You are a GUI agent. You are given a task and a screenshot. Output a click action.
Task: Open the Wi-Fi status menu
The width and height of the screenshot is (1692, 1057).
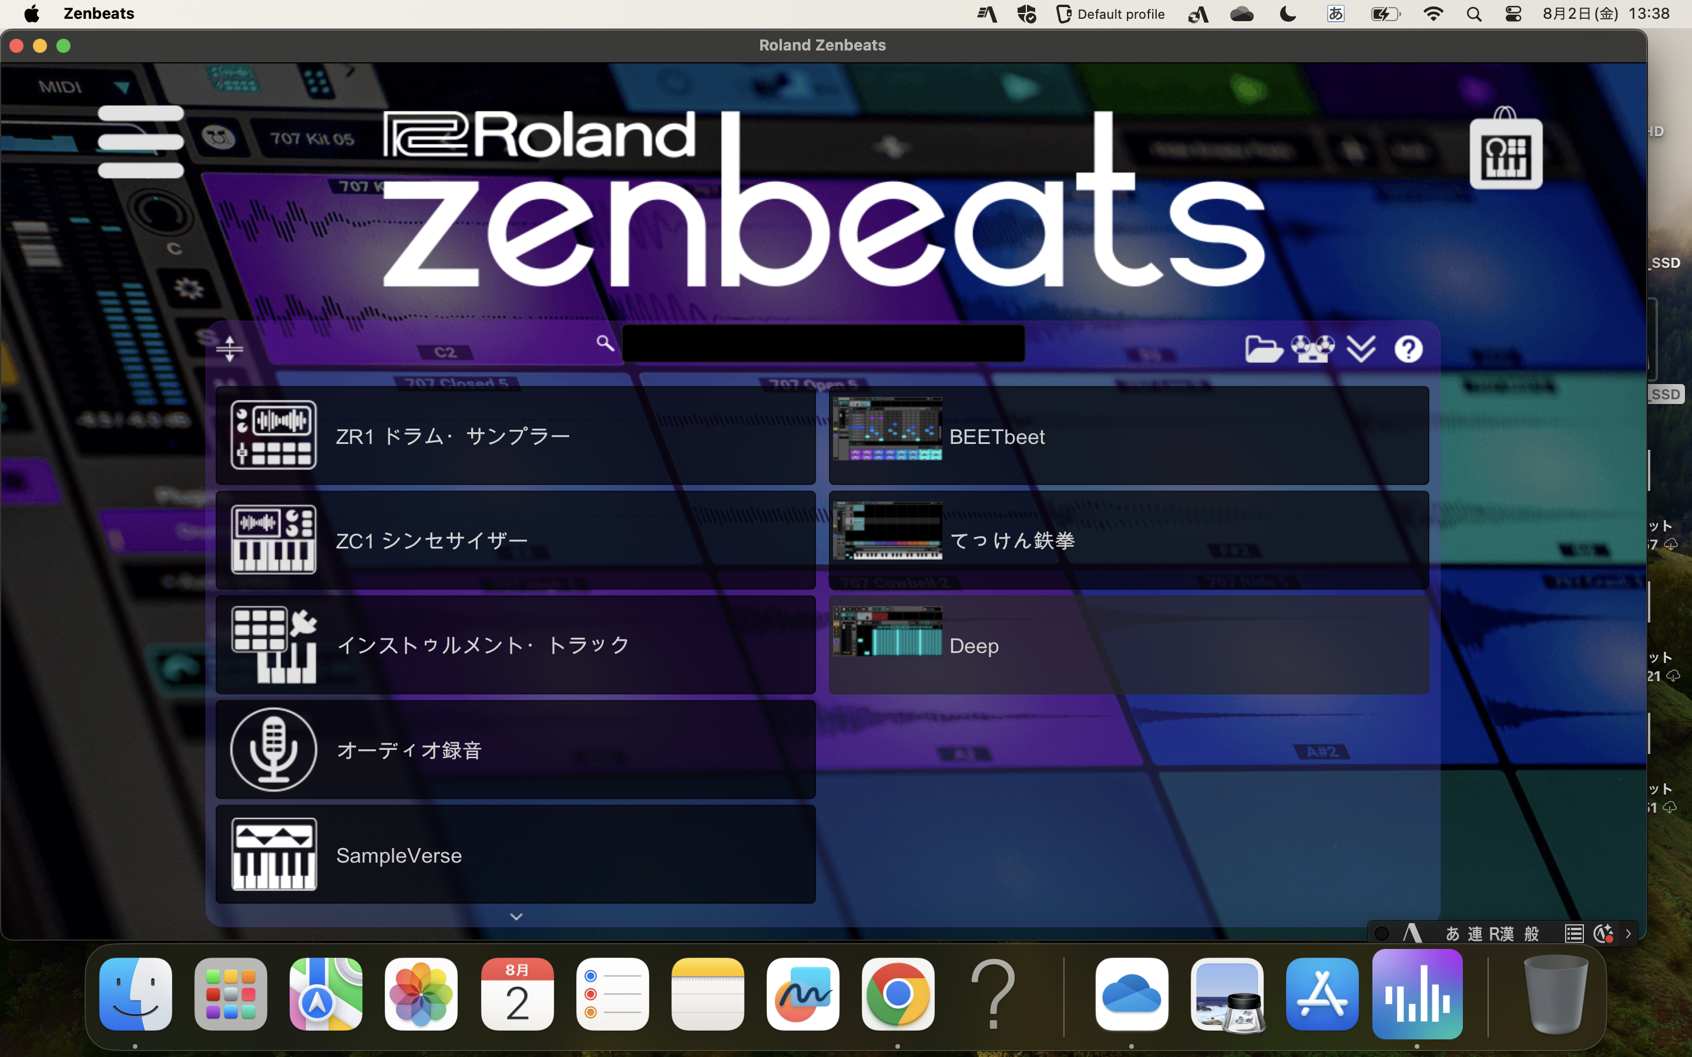(x=1433, y=14)
